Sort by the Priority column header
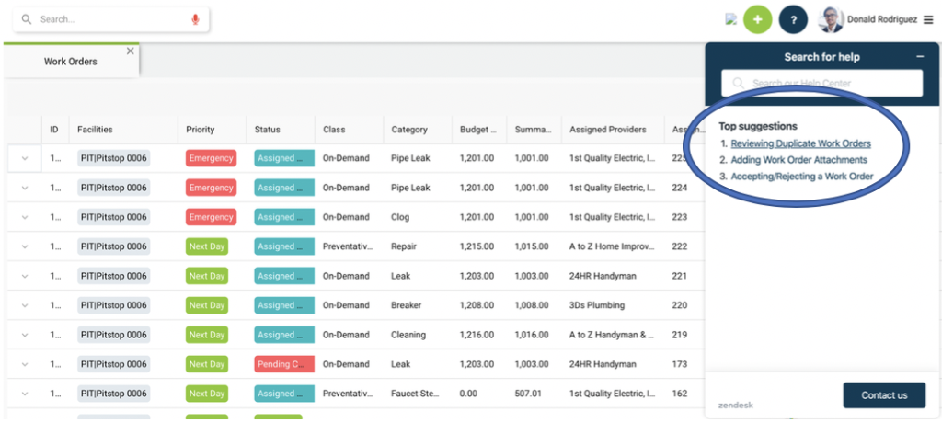The image size is (942, 423). point(201,130)
